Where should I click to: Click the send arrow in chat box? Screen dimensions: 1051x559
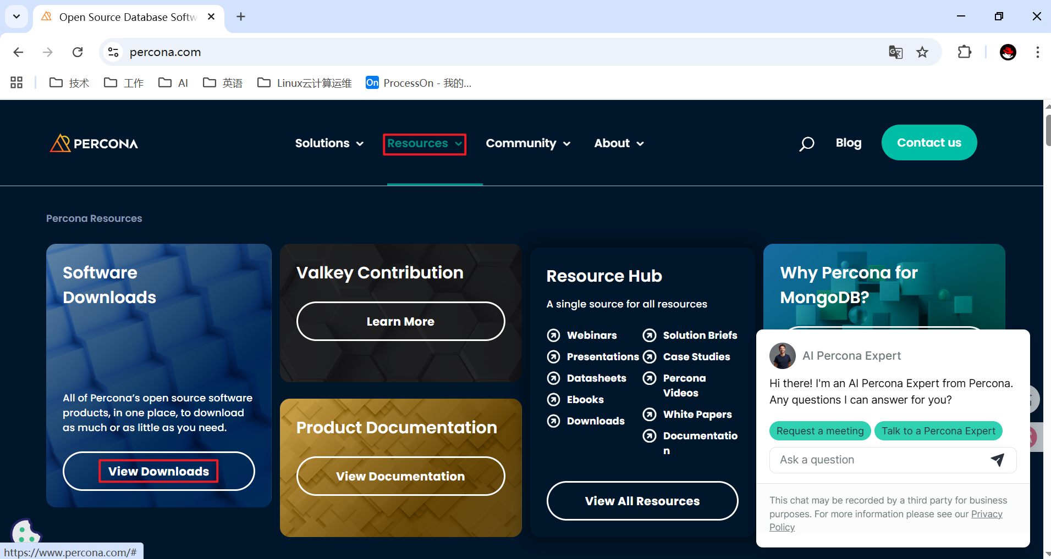click(998, 460)
